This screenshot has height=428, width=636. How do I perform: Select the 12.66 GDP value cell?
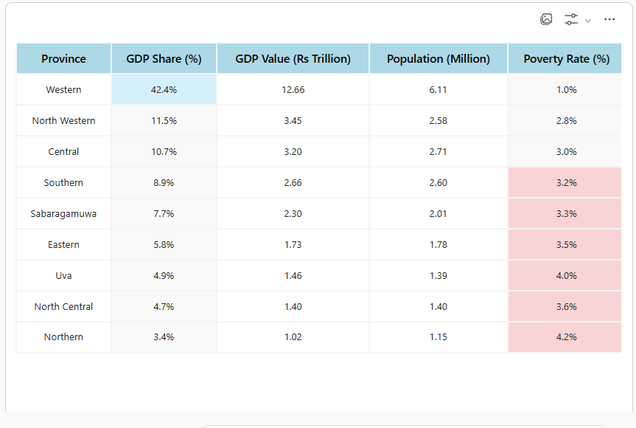click(x=293, y=89)
